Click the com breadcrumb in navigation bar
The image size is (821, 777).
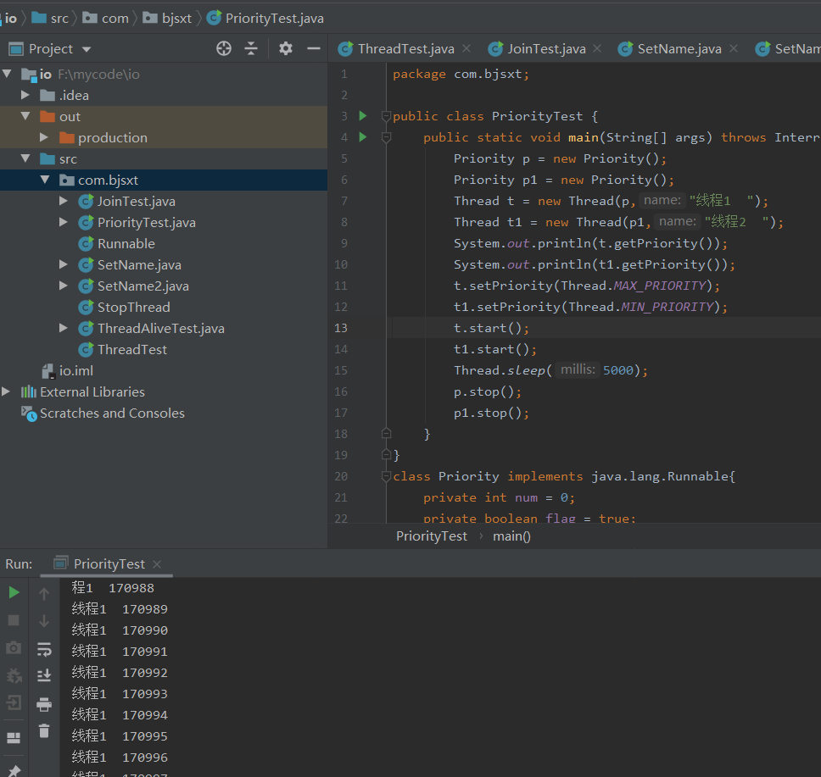pyautogui.click(x=106, y=19)
